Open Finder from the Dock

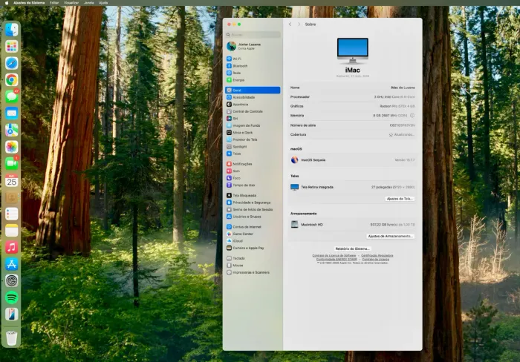pyautogui.click(x=12, y=30)
